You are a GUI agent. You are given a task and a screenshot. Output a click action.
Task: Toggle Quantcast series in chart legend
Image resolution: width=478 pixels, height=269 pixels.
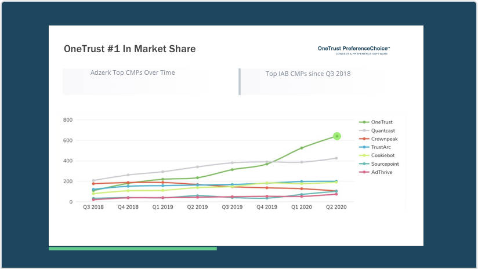pyautogui.click(x=377, y=130)
